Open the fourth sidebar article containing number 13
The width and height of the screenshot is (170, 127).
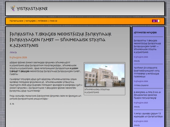pyautogui.click(x=148, y=115)
